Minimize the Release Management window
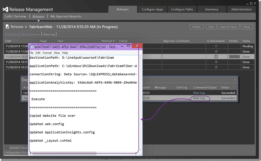The height and width of the screenshot is (161, 261). point(247,4)
